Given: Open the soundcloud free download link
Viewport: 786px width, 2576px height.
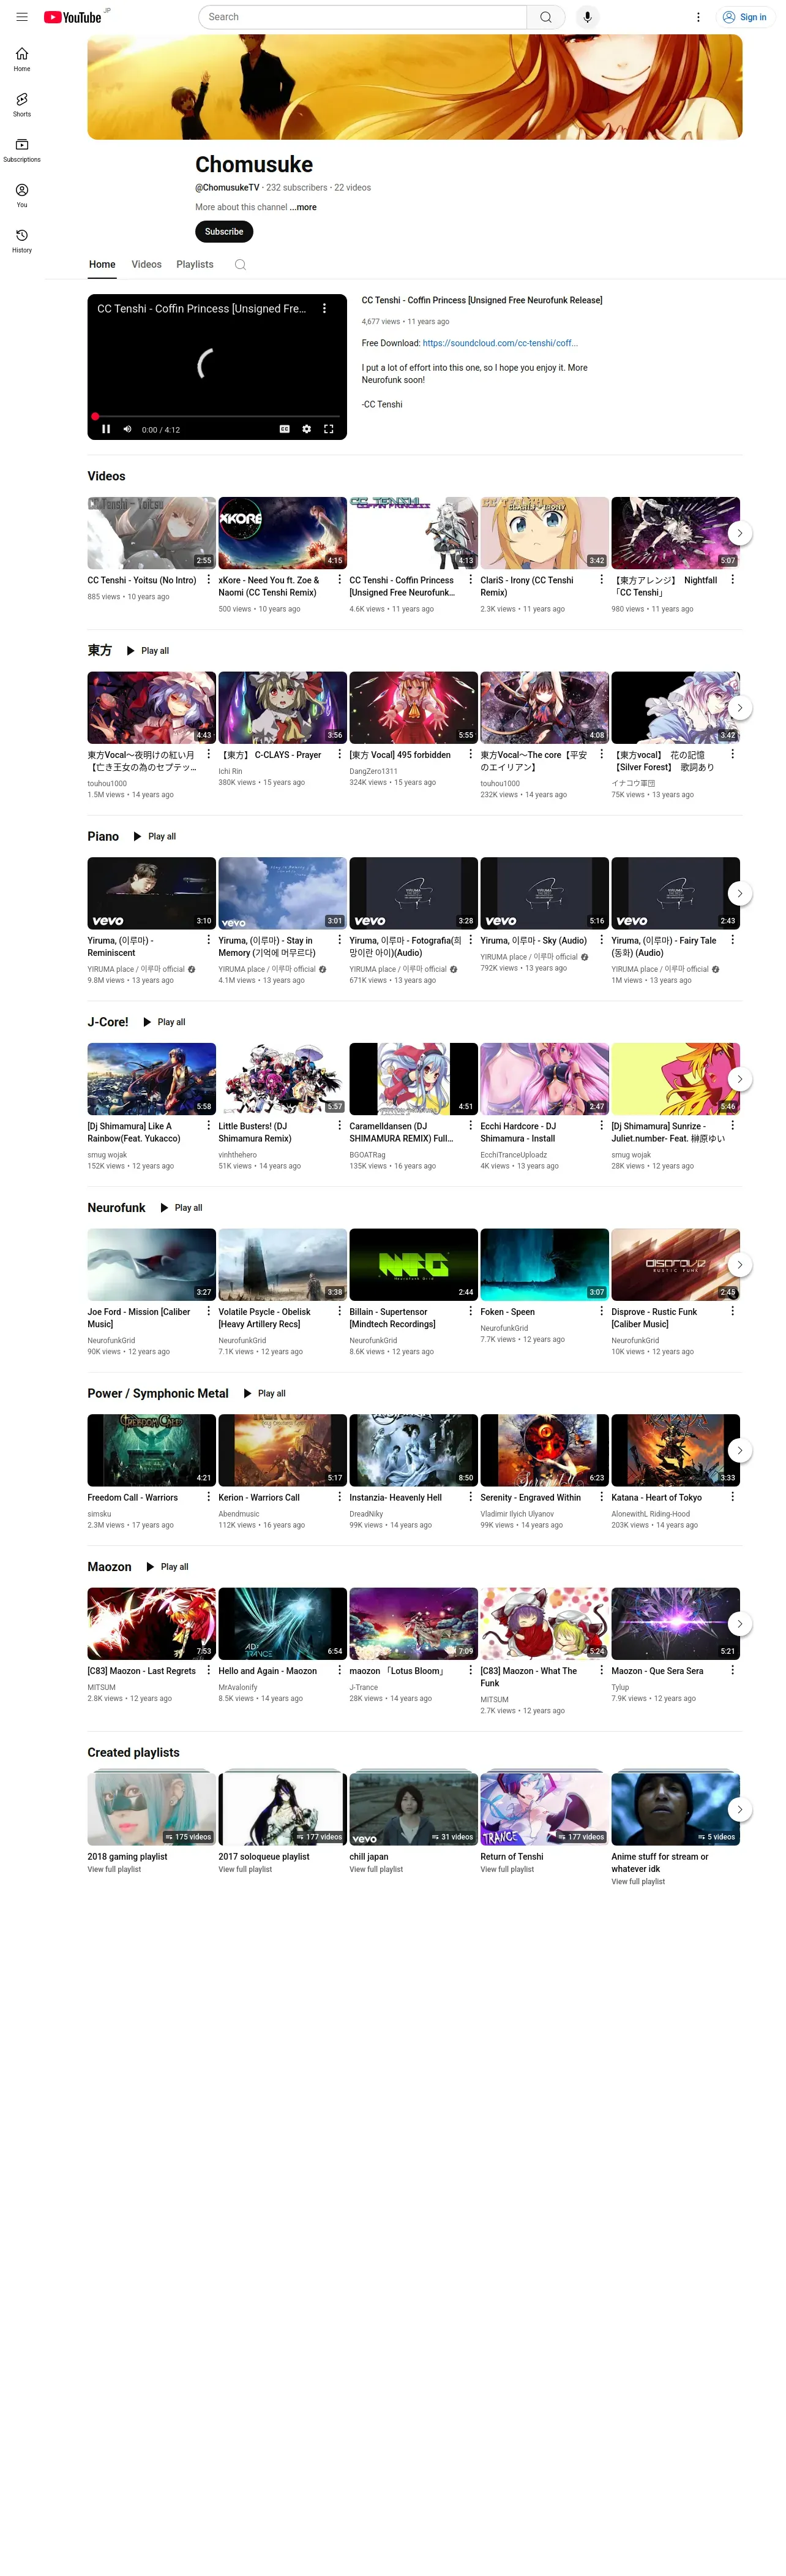Looking at the screenshot, I should tap(500, 343).
